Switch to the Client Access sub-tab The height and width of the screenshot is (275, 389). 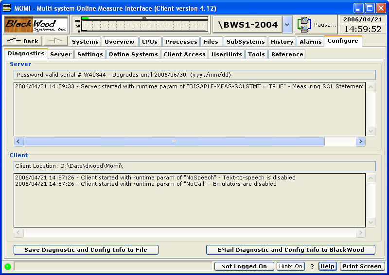185,54
